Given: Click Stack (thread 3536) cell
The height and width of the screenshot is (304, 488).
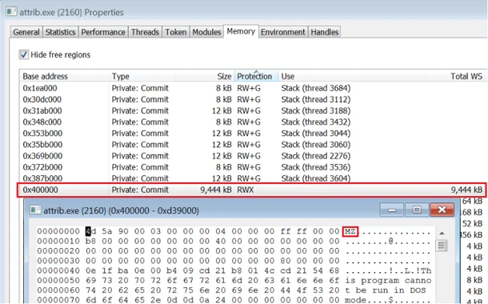Looking at the screenshot, I should (x=316, y=167).
